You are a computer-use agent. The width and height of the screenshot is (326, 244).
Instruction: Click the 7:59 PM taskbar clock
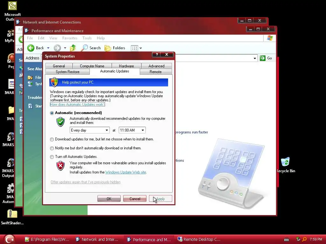[316, 240]
